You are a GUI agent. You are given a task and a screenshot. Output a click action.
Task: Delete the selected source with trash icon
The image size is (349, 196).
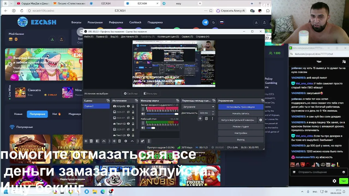[119, 141]
